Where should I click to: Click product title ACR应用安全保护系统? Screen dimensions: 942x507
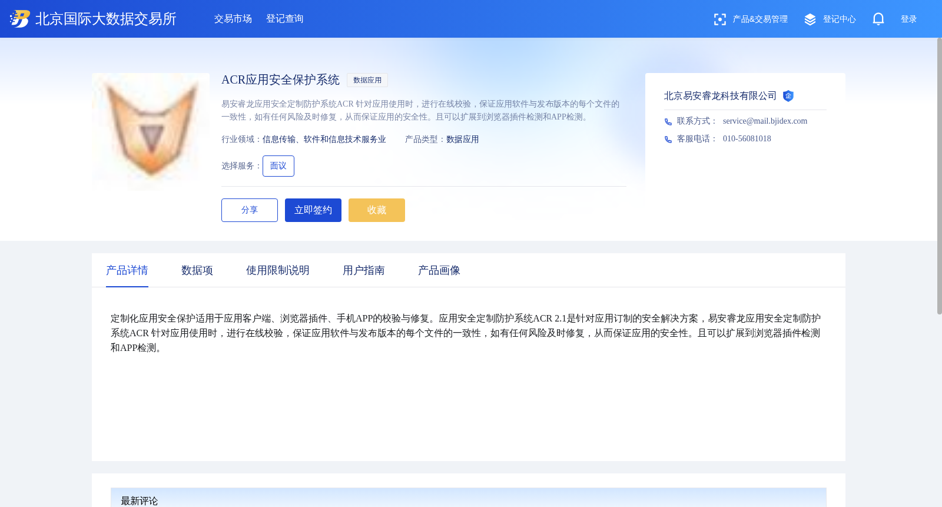pos(280,80)
